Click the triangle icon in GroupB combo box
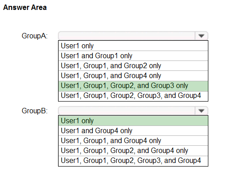This screenshot has width=225, height=181. pos(201,111)
